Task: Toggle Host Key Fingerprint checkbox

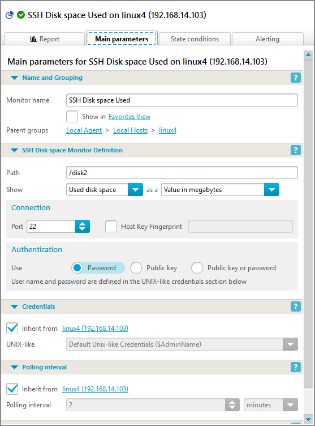Action: (x=111, y=227)
